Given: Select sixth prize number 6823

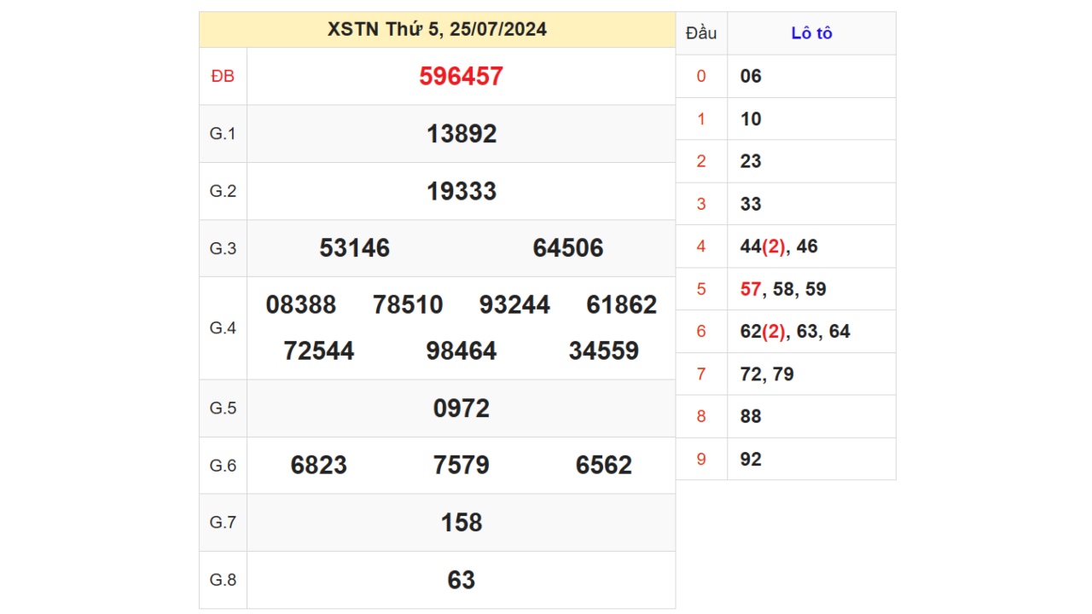Looking at the screenshot, I should point(319,465).
